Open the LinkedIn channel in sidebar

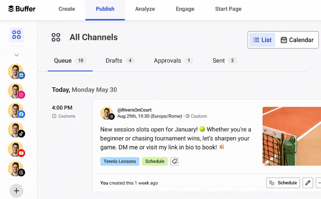(x=16, y=72)
